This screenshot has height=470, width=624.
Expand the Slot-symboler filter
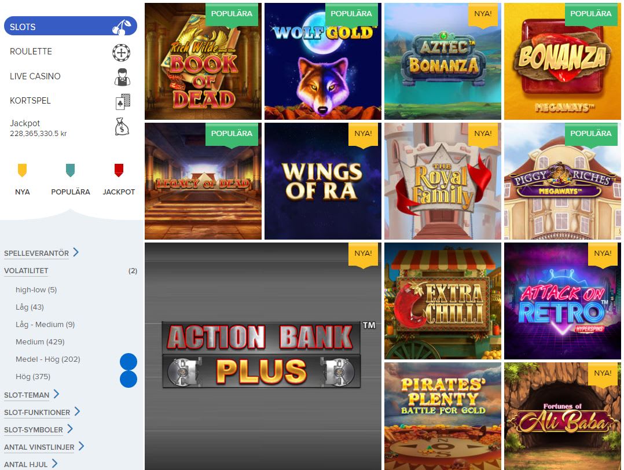coord(38,429)
